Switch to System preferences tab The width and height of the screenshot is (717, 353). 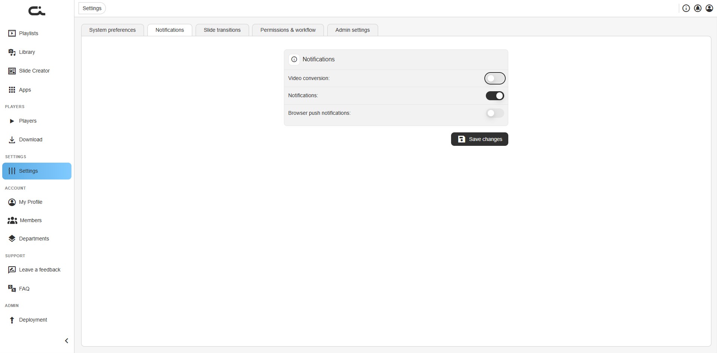[x=113, y=30]
